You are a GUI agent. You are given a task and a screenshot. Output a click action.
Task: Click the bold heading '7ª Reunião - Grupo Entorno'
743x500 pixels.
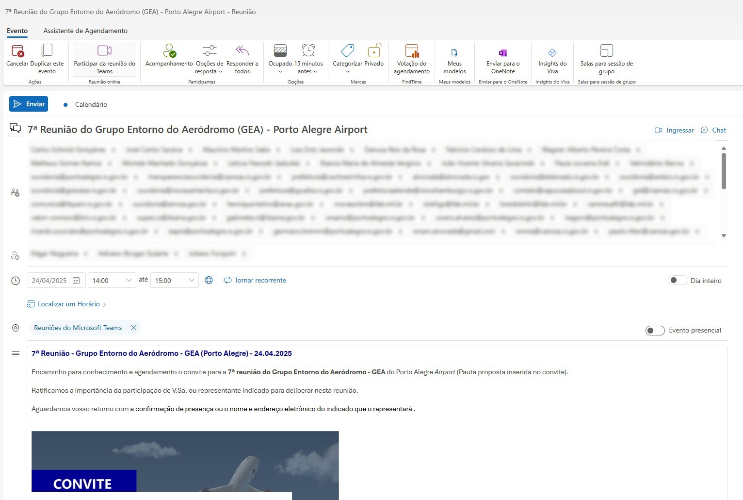[162, 353]
